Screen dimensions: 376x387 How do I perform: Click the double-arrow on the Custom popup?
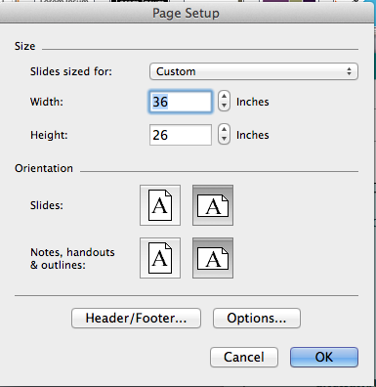349,71
